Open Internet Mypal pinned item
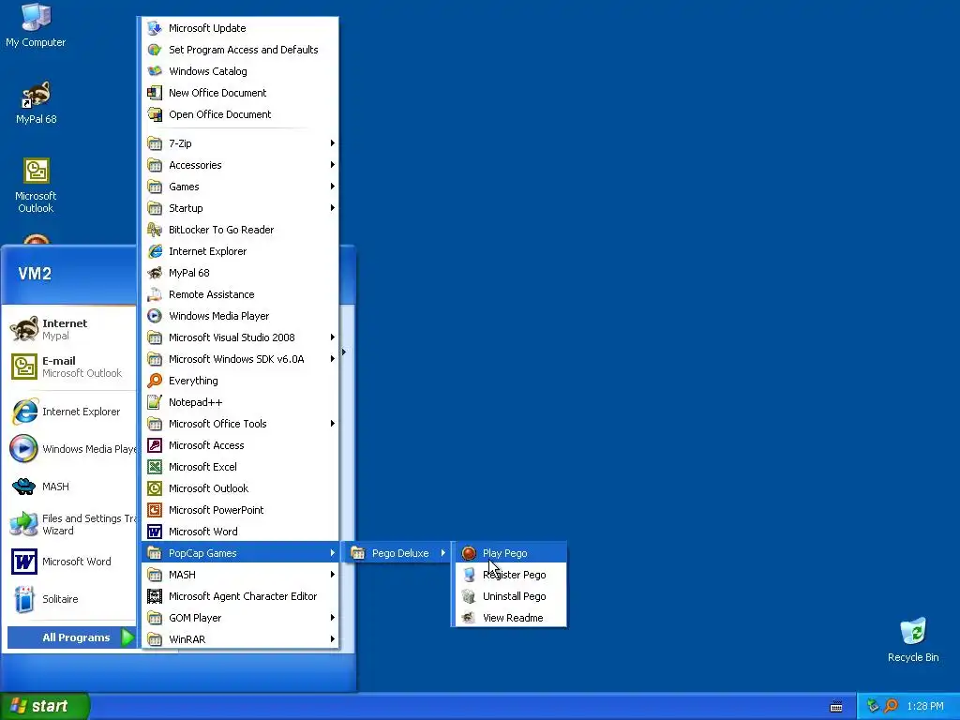This screenshot has width=960, height=720. click(71, 329)
